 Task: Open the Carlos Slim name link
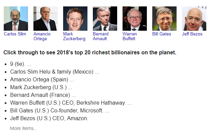coord(15,34)
